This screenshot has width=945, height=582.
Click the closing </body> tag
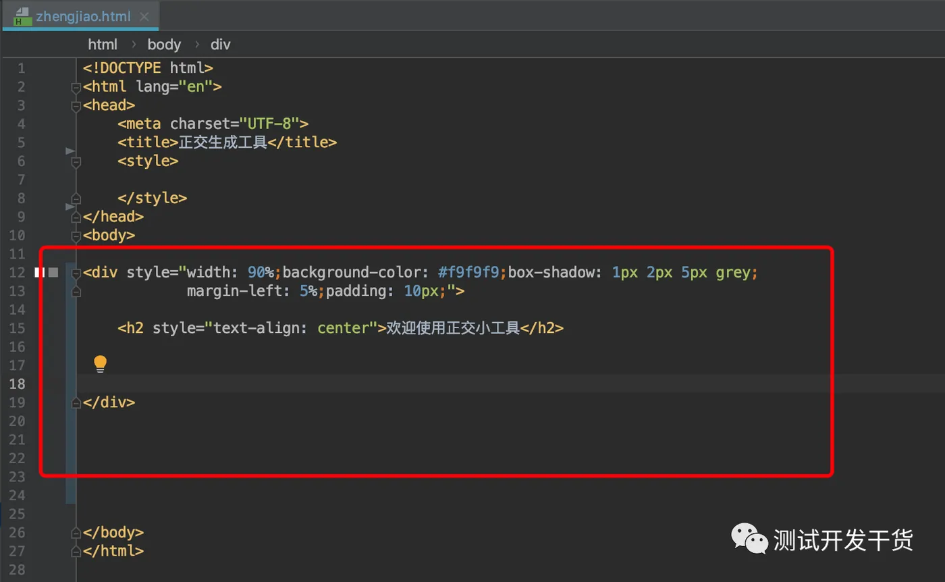pyautogui.click(x=113, y=532)
